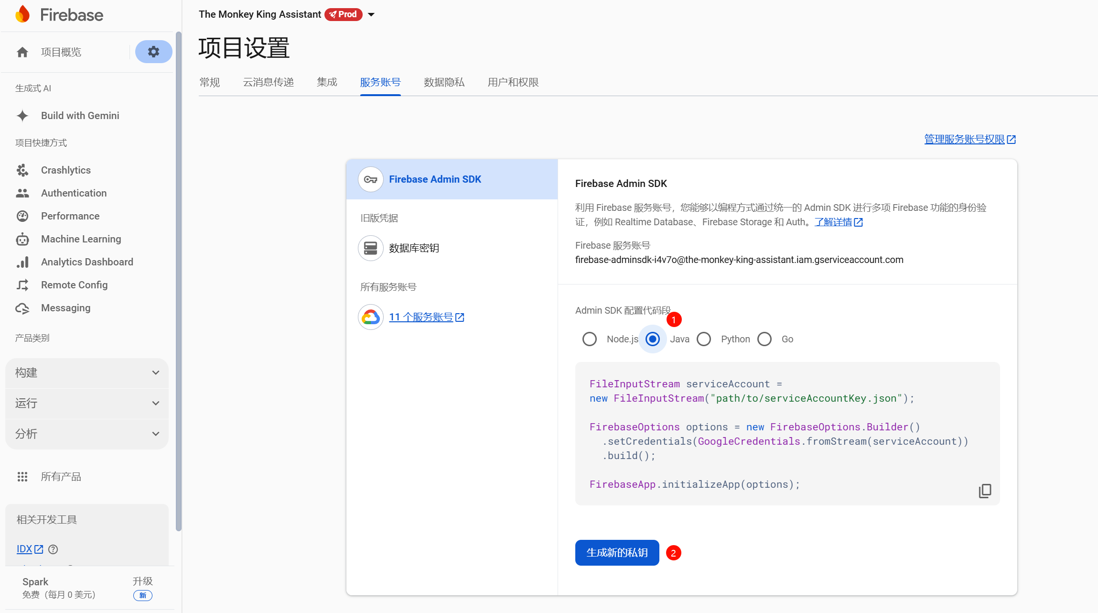Click the Remote Config icon
The image size is (1098, 613).
pyautogui.click(x=22, y=285)
